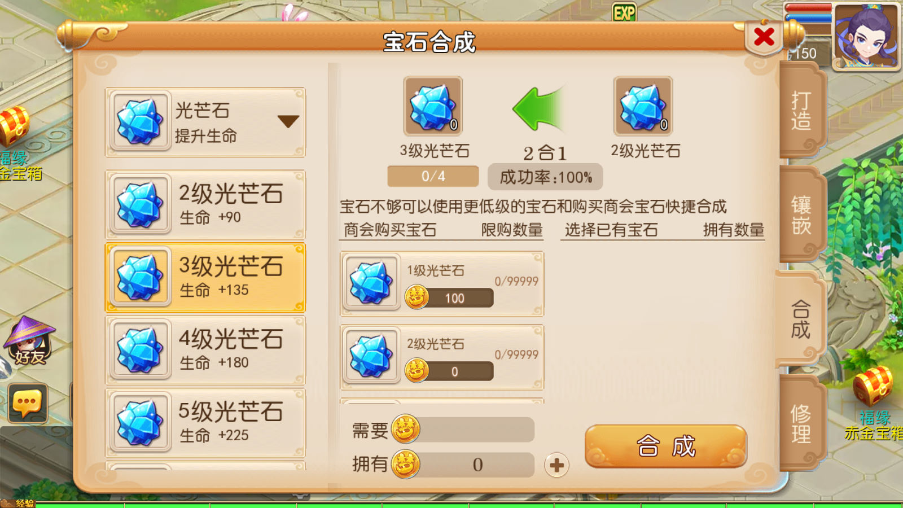The image size is (903, 508).
Task: Switch to the 镶嵌 tab
Action: coord(801,215)
